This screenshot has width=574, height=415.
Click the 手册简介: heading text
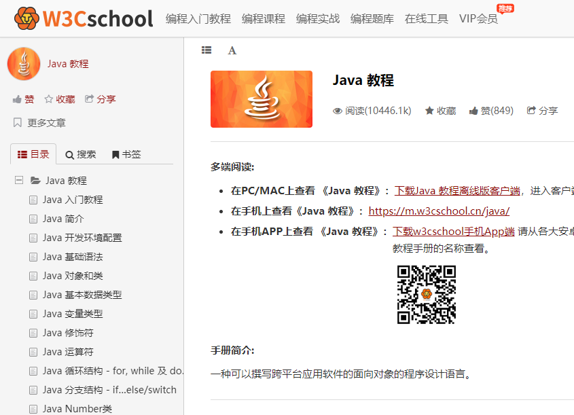[232, 350]
